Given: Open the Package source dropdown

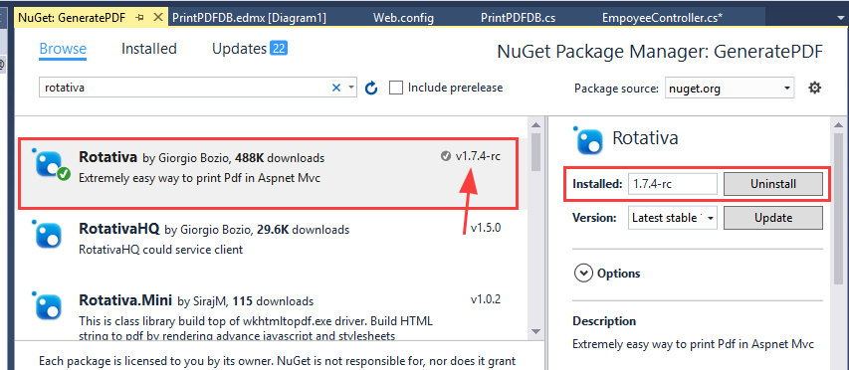Looking at the screenshot, I should click(730, 89).
